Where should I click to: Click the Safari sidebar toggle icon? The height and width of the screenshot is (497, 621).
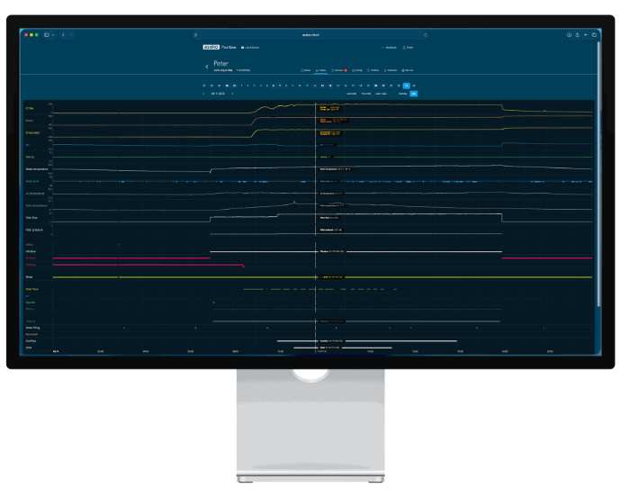pos(46,35)
